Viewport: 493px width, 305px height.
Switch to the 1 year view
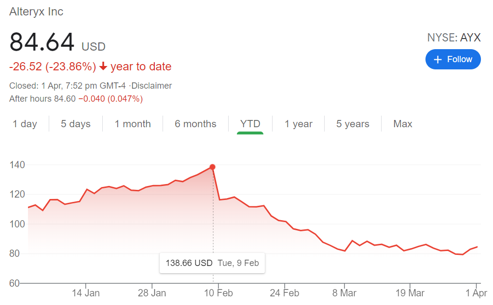pos(299,124)
